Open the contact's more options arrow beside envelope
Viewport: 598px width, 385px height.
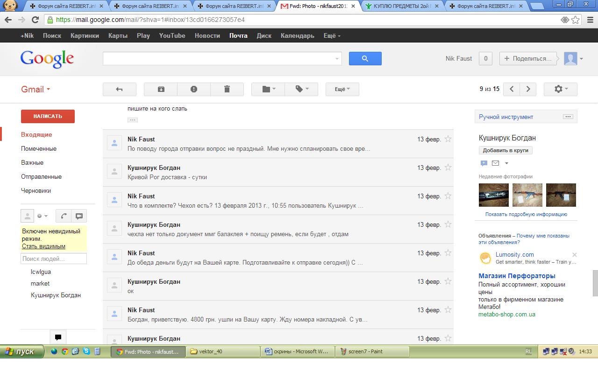point(506,163)
